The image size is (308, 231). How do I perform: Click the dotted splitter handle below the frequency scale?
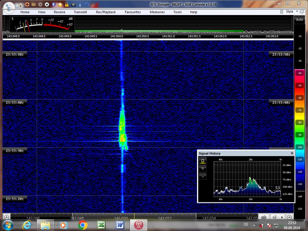(x=148, y=39)
